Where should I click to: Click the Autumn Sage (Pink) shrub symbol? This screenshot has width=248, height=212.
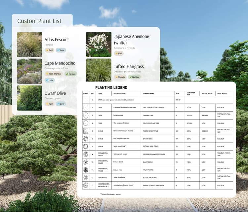tap(86, 146)
